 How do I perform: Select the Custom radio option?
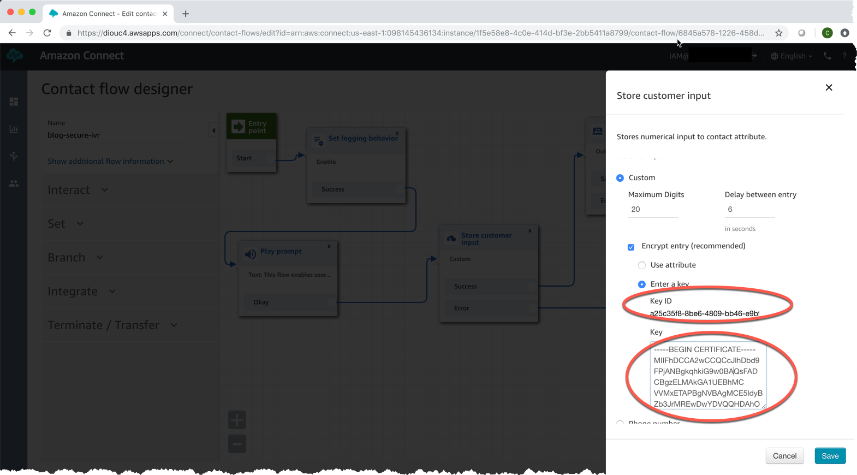click(620, 178)
